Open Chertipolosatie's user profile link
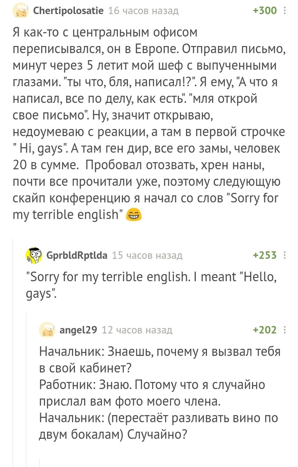 pos(68,11)
